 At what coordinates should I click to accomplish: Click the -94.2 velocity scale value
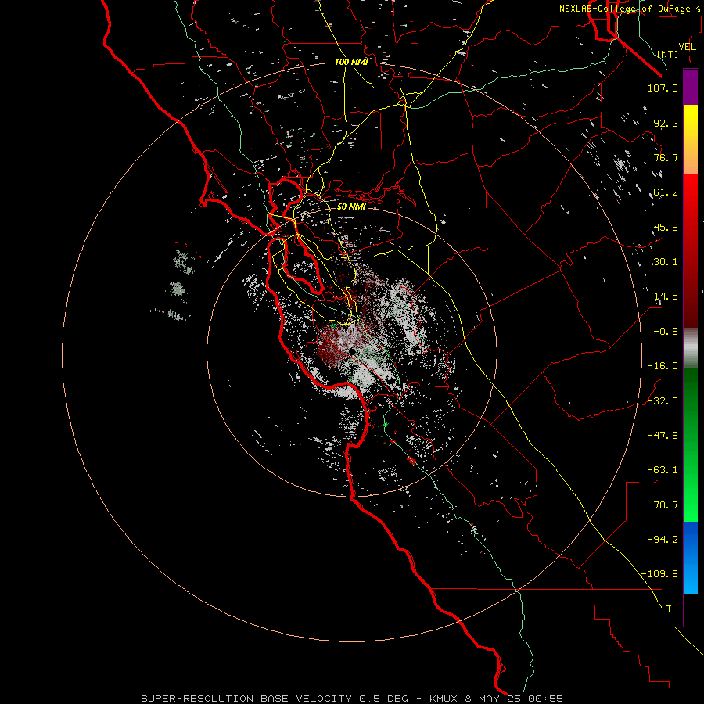(x=663, y=539)
